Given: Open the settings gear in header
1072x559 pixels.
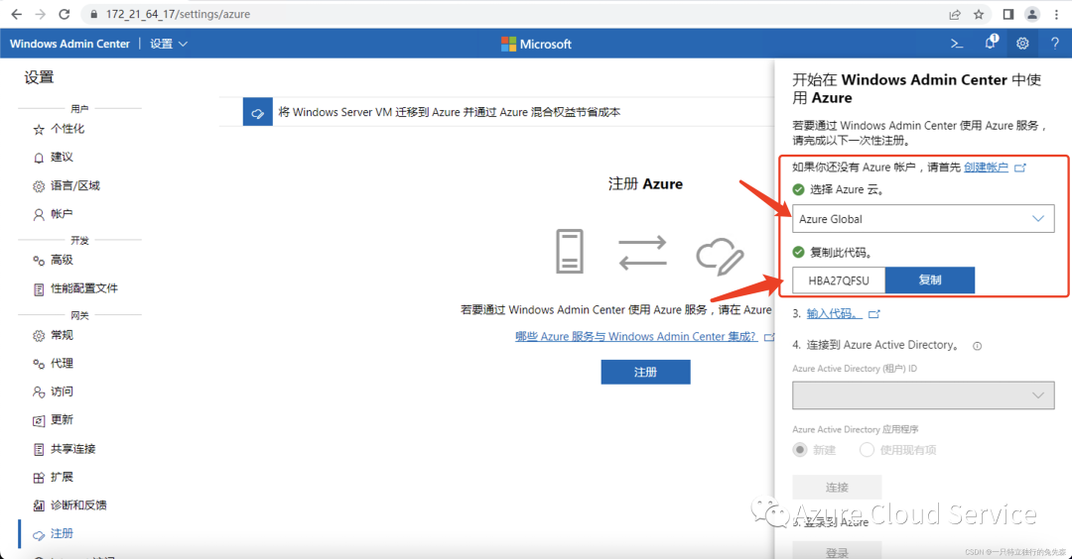Looking at the screenshot, I should [1022, 44].
